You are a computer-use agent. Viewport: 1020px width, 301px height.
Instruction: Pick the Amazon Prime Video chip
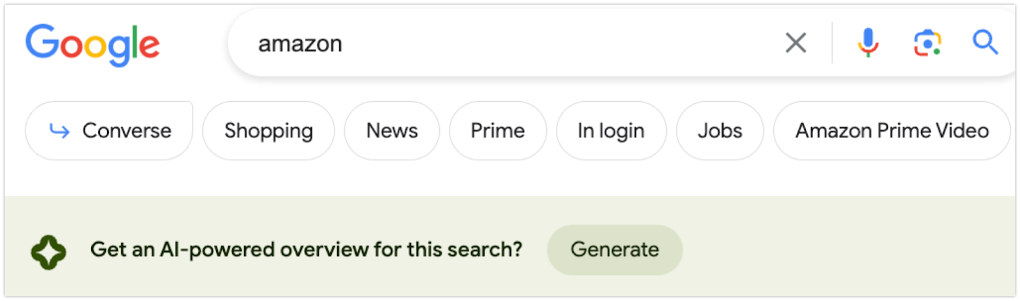click(892, 130)
